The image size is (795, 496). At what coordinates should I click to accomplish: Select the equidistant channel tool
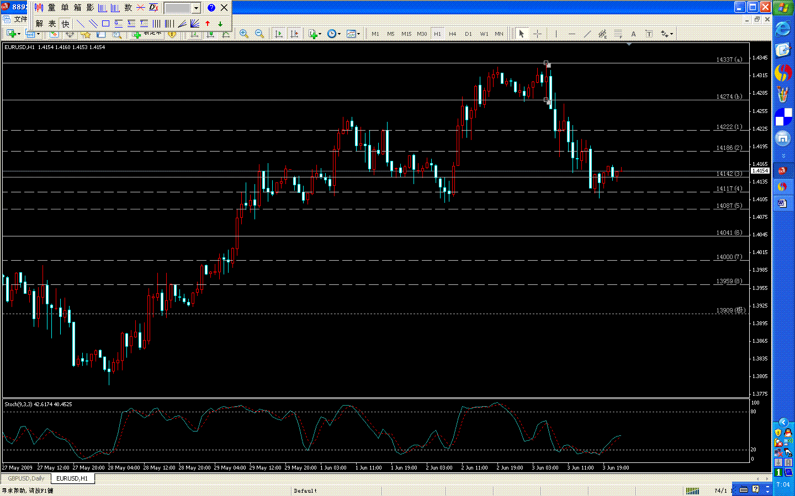pyautogui.click(x=602, y=34)
